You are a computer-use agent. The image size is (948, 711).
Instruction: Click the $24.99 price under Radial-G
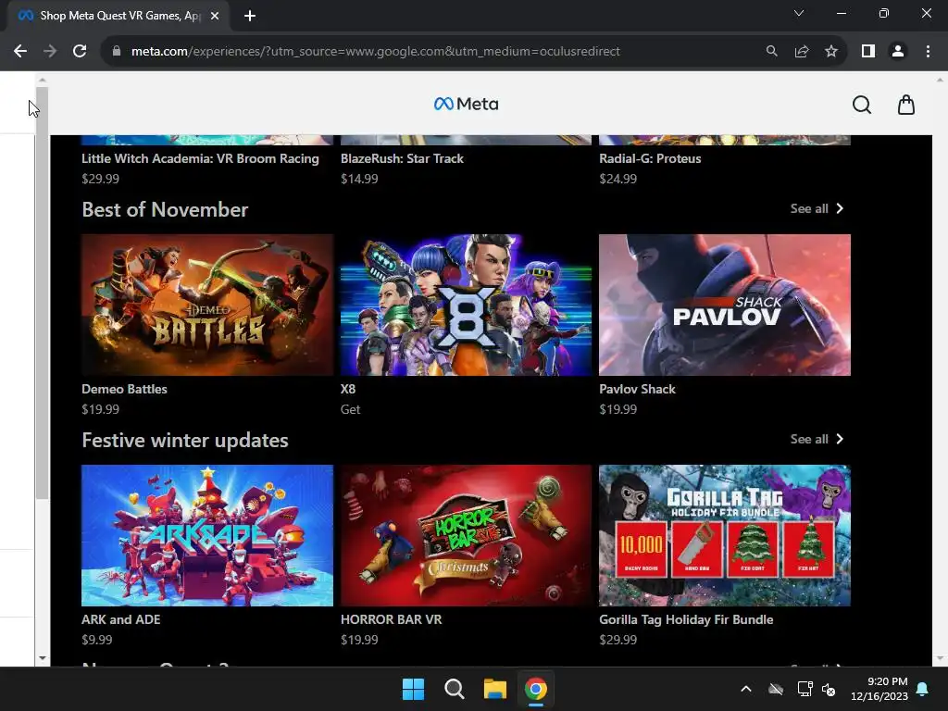click(x=617, y=179)
